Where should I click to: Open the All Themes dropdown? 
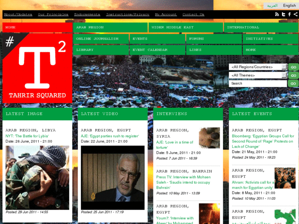[258, 75]
